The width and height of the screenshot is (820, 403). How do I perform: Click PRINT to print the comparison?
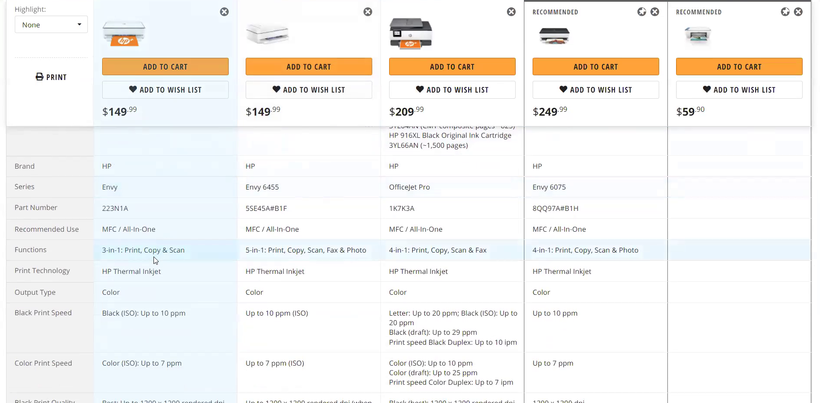coord(51,77)
